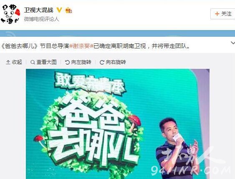235x179 pixels.
Task: Rotate the image right with 向右旋转
Action: pos(113,62)
